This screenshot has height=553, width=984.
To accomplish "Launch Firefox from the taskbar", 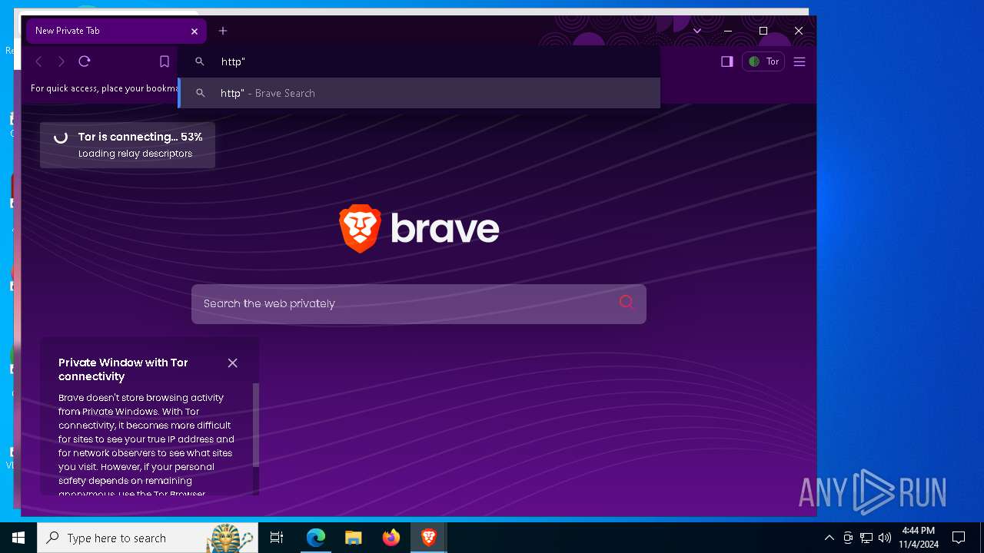I will 391,538.
